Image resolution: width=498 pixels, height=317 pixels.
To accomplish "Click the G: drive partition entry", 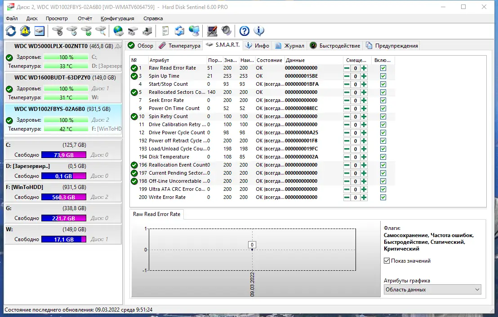I will tap(63, 213).
